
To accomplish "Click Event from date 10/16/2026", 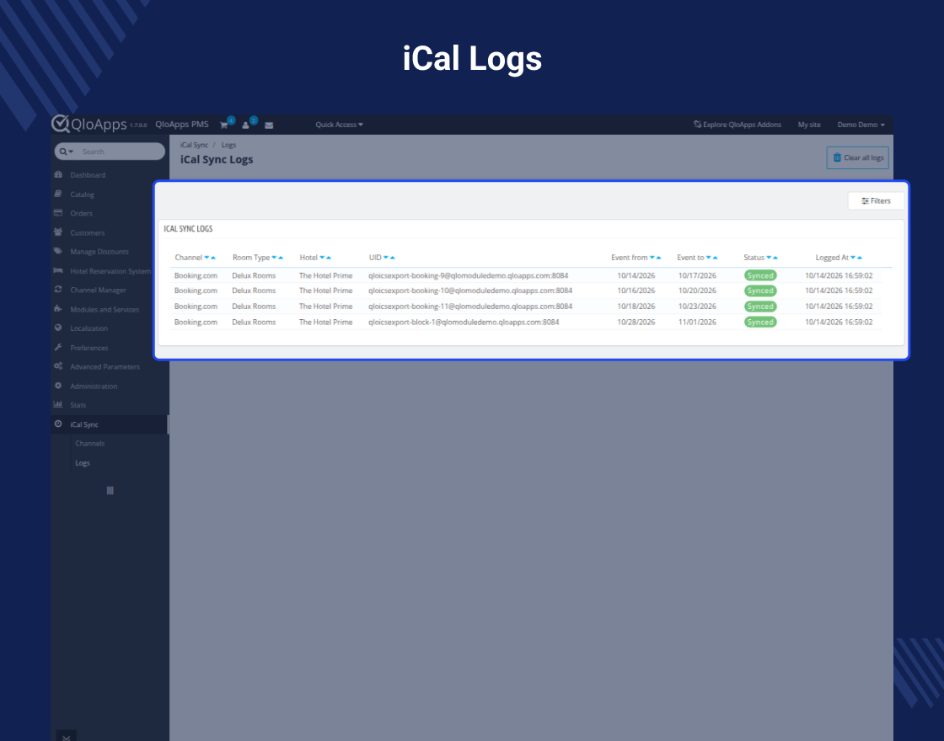I will 636,291.
